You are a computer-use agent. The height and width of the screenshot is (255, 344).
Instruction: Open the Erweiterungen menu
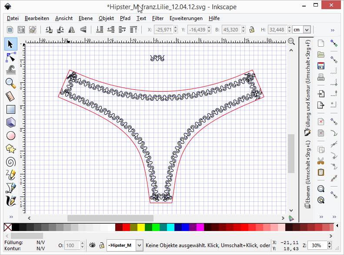(186, 18)
